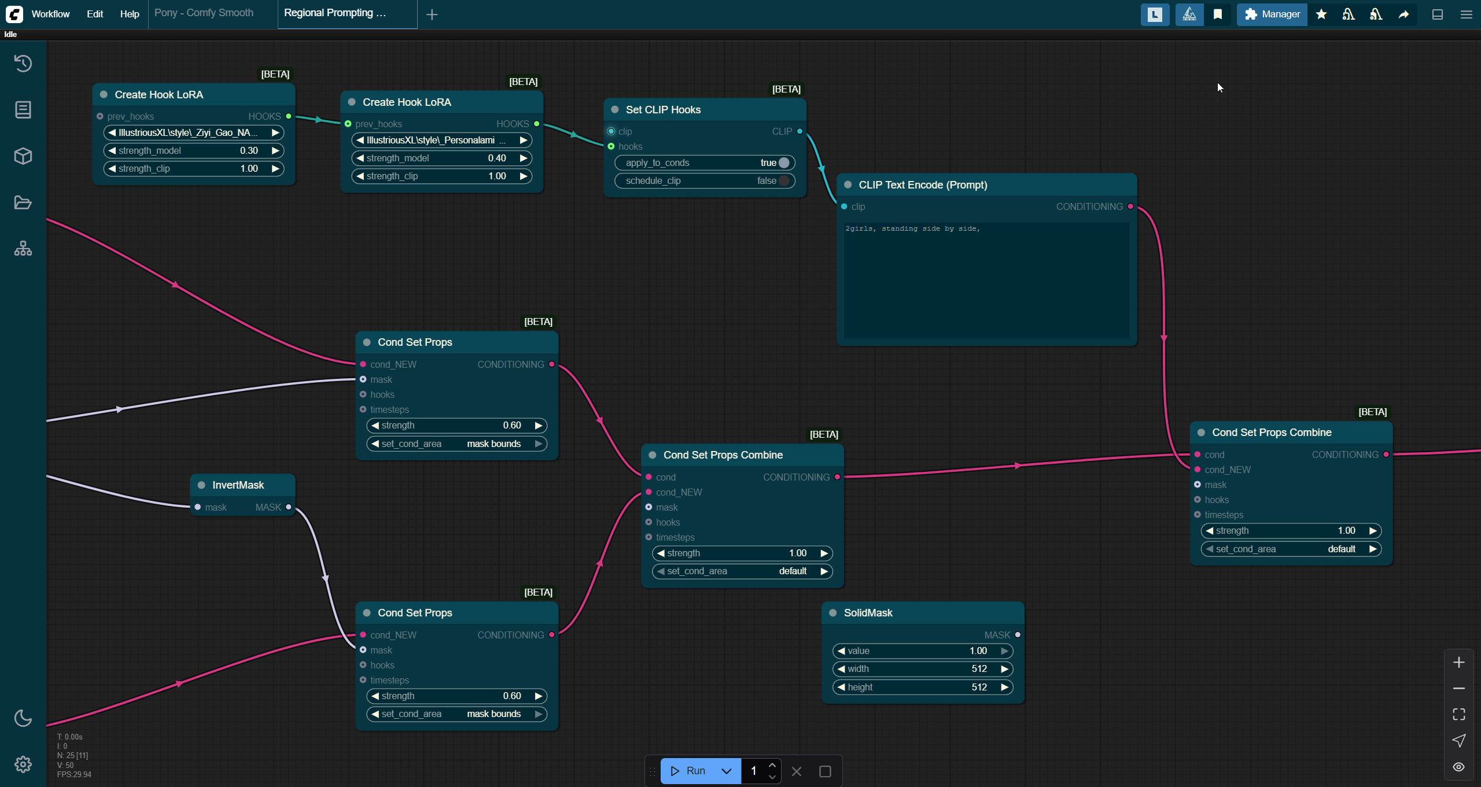Open the Edit menu
The height and width of the screenshot is (787, 1481).
pyautogui.click(x=95, y=14)
